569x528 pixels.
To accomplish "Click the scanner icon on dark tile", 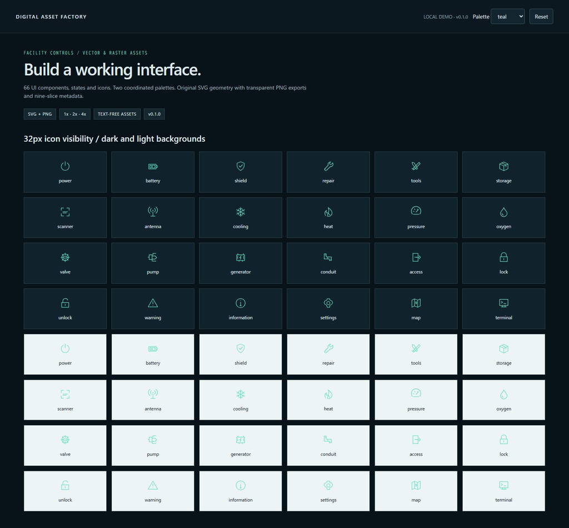I will (65, 212).
